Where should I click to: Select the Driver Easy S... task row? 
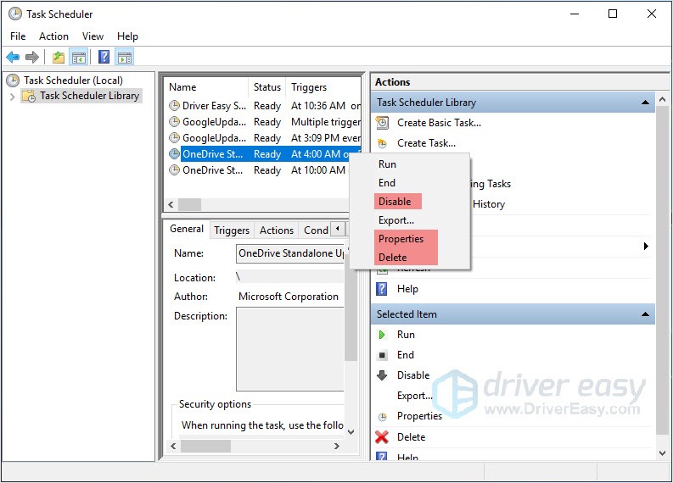[x=265, y=105]
